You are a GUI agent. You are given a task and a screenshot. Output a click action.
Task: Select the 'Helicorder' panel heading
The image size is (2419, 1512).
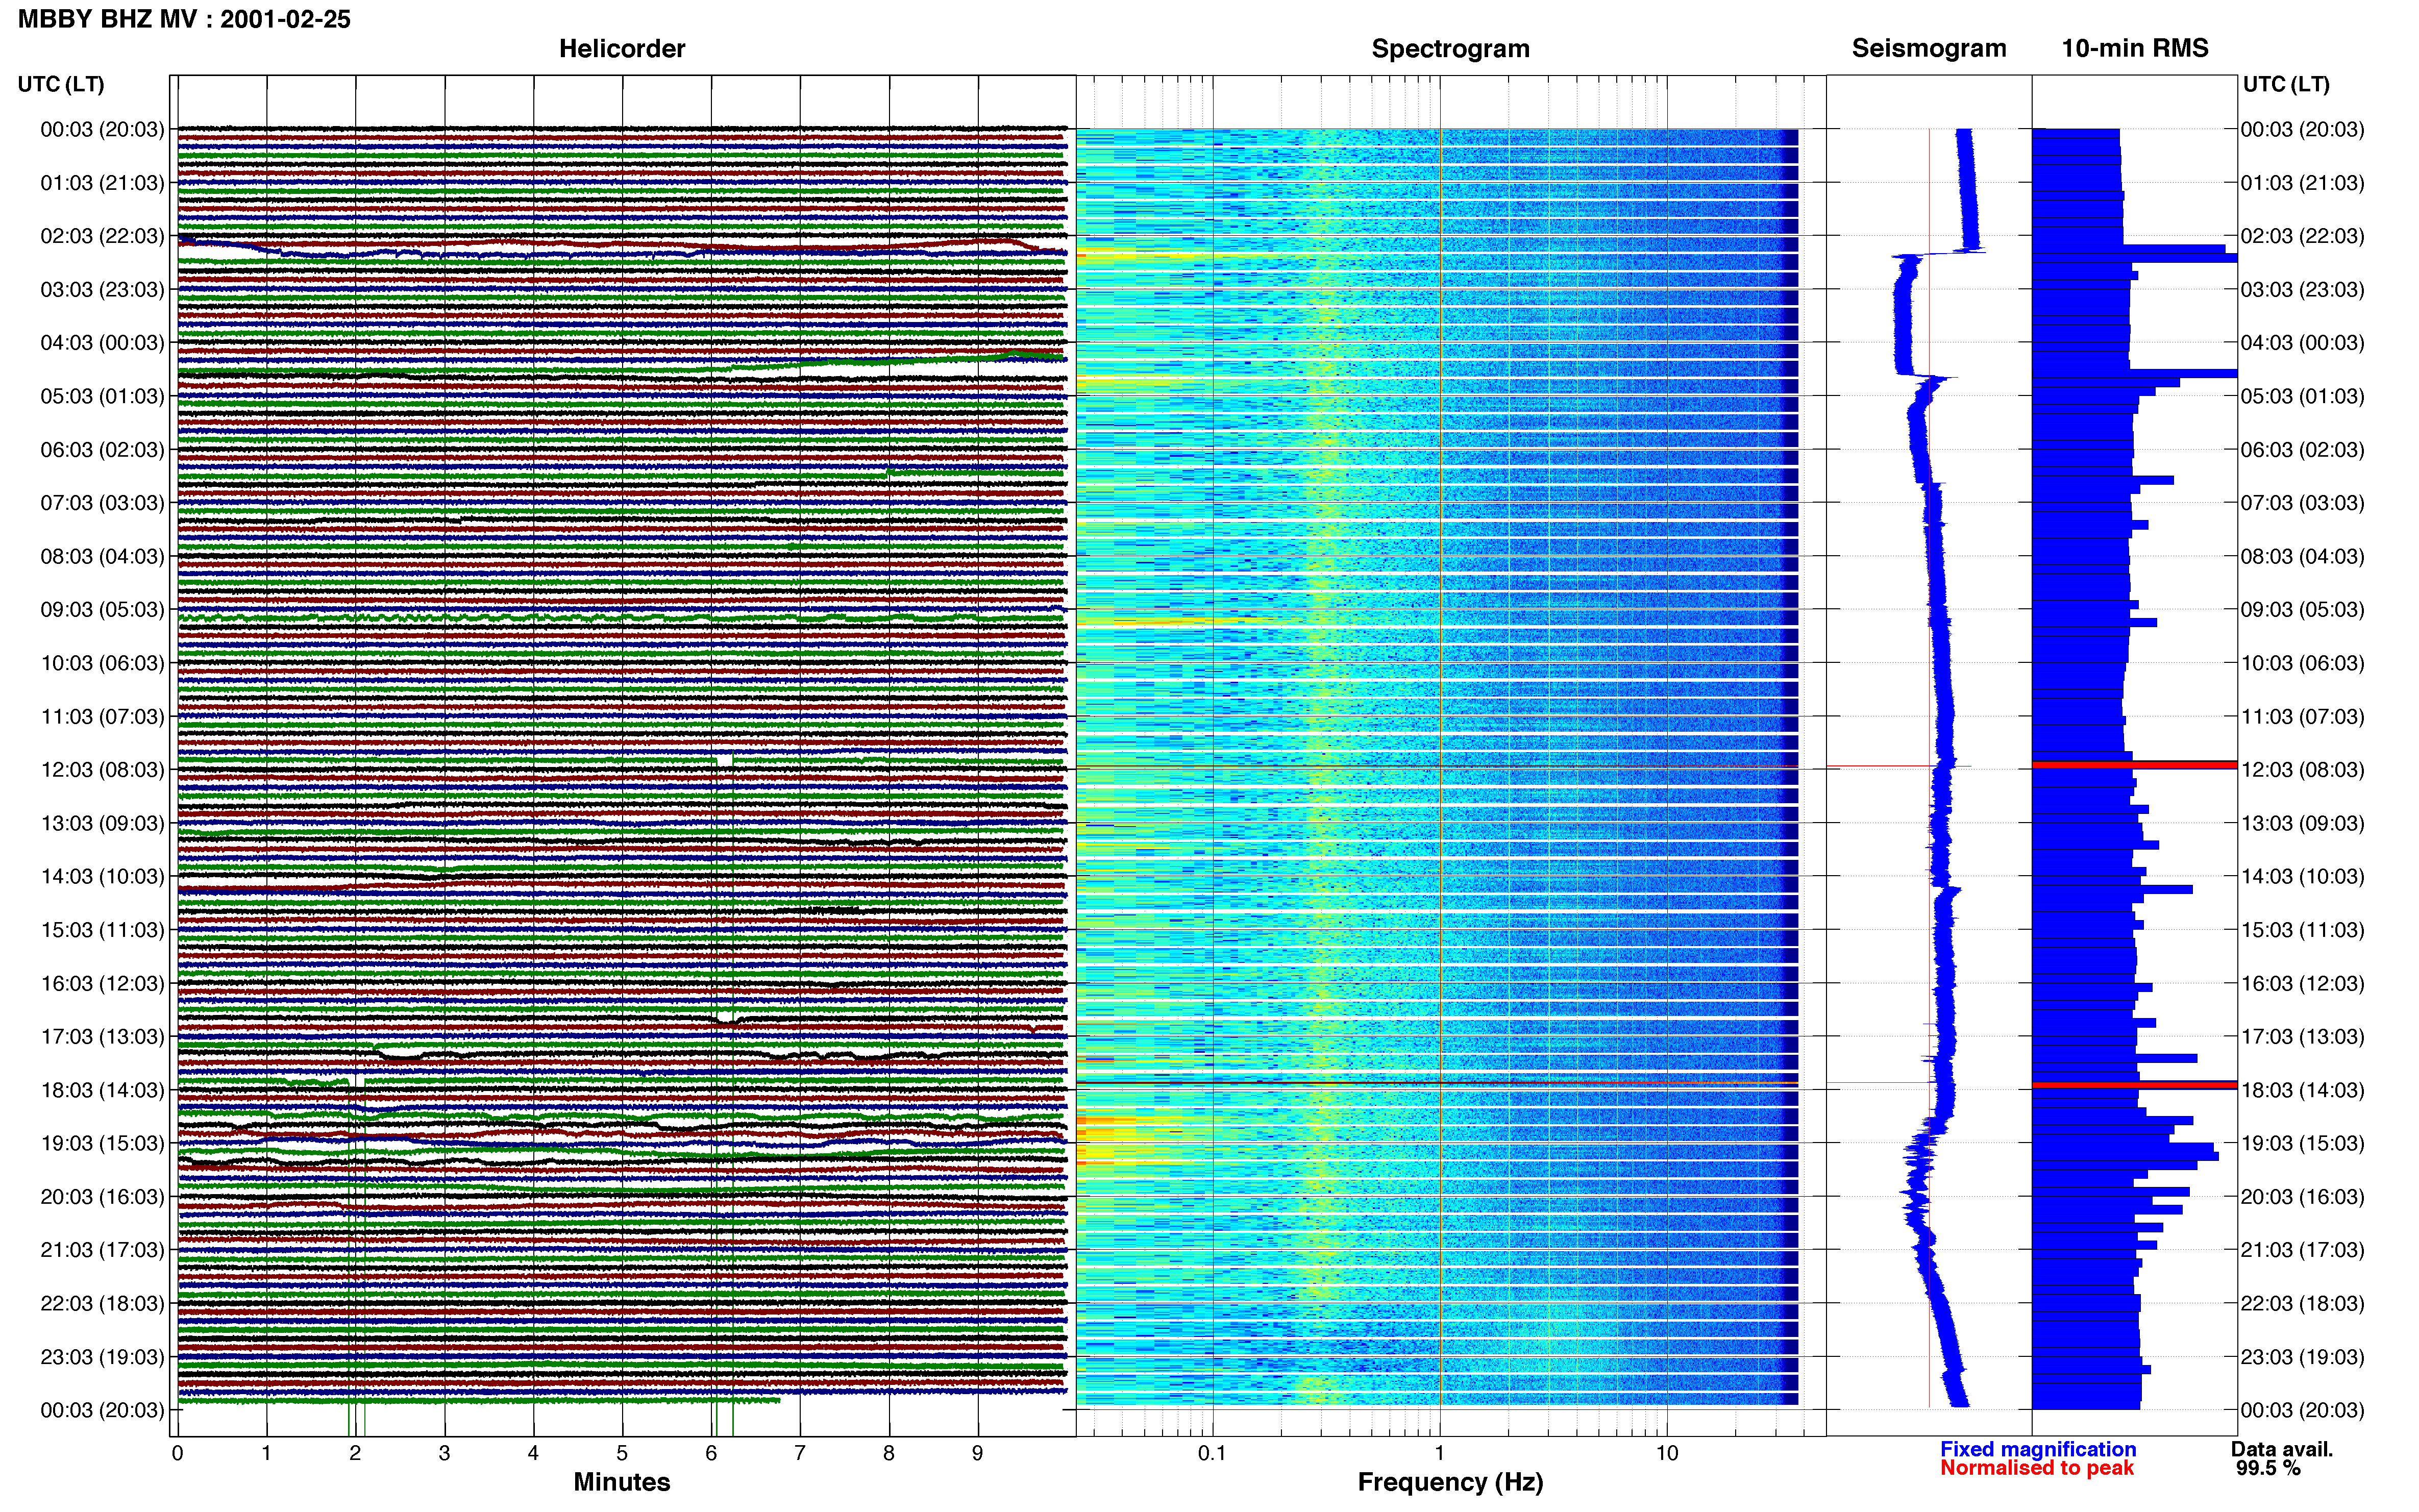point(622,48)
